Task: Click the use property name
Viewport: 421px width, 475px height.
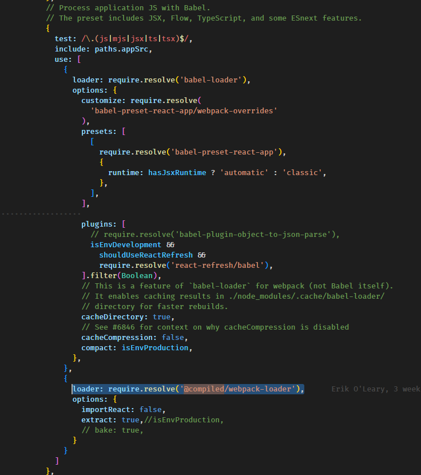Action: [x=61, y=60]
